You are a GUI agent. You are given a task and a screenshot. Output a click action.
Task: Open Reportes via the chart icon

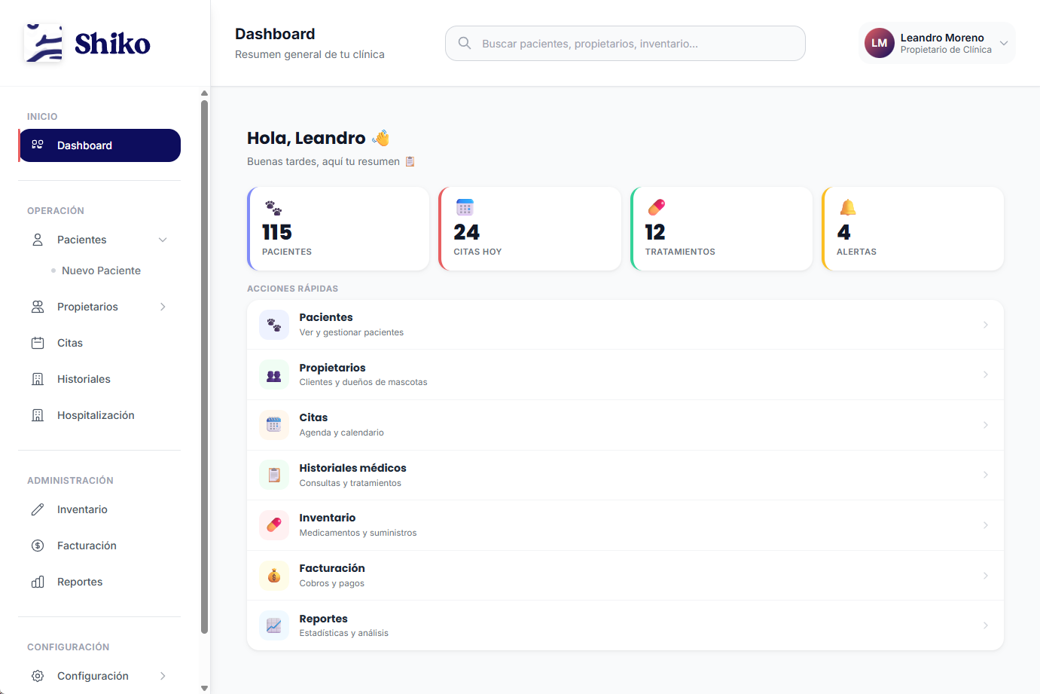pos(37,581)
